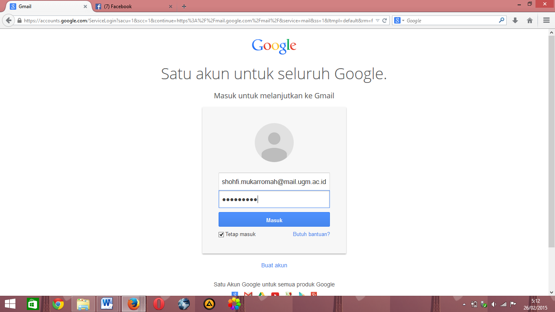This screenshot has width=555, height=312.
Task: Open the Butuh bantuan? link
Action: 311,234
